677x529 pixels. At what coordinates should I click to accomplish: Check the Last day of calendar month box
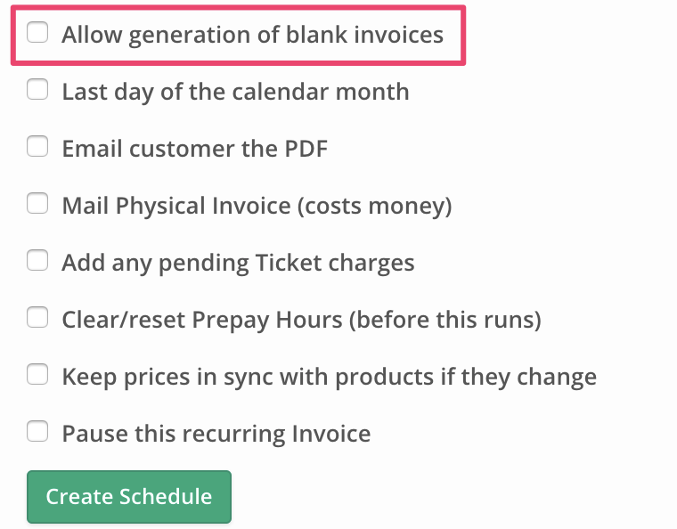[37, 90]
